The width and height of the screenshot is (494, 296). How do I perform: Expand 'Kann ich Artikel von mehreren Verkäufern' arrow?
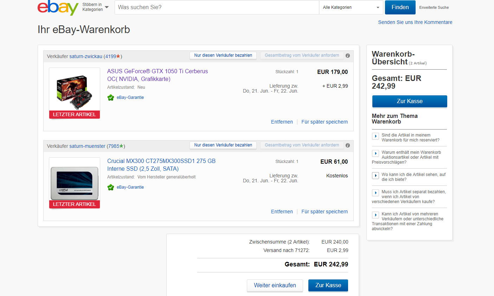pos(376,215)
